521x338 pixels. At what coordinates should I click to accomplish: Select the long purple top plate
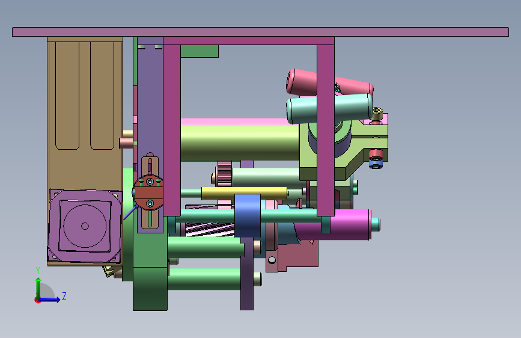point(261,32)
